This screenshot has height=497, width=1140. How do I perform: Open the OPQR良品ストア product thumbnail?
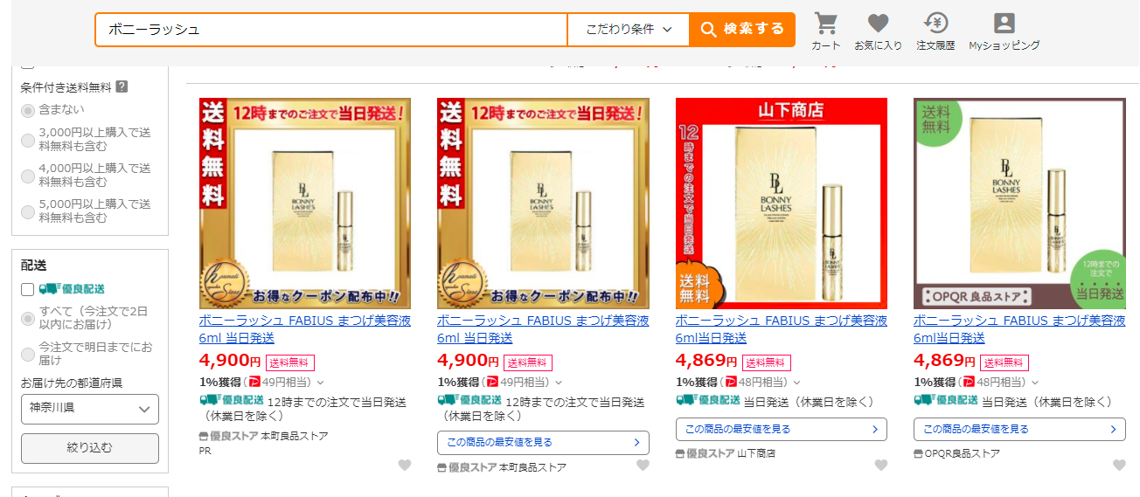coord(1019,204)
